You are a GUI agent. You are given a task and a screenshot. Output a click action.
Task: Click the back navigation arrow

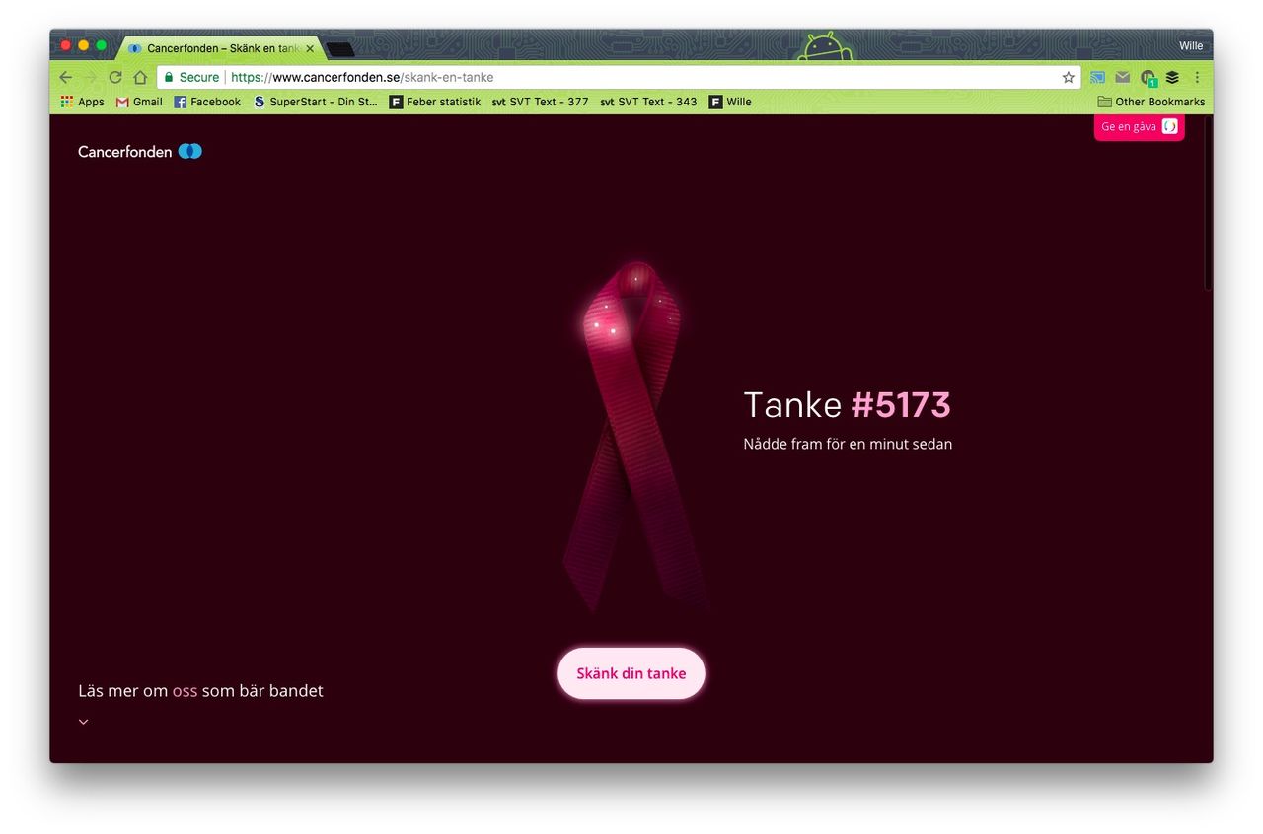[66, 77]
